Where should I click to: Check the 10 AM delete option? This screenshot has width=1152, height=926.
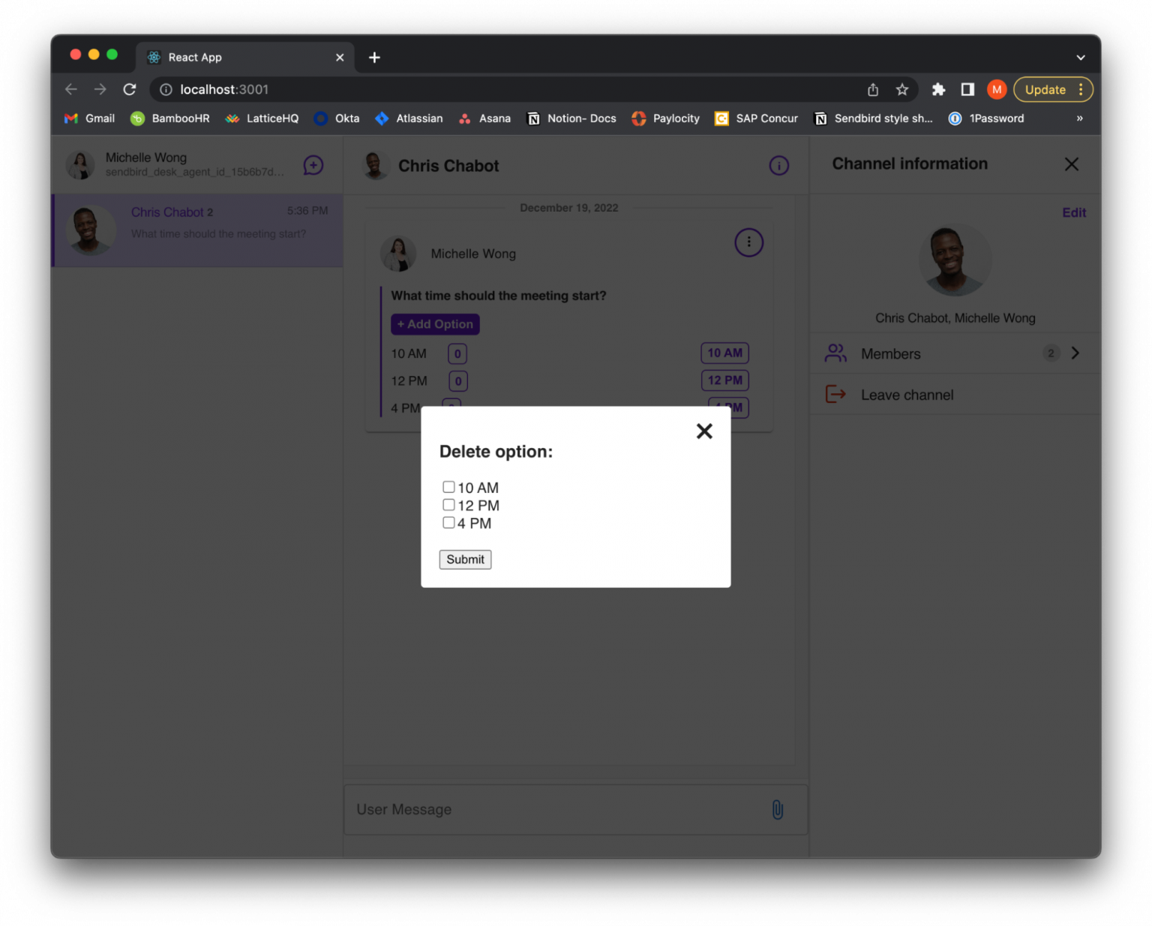click(448, 487)
